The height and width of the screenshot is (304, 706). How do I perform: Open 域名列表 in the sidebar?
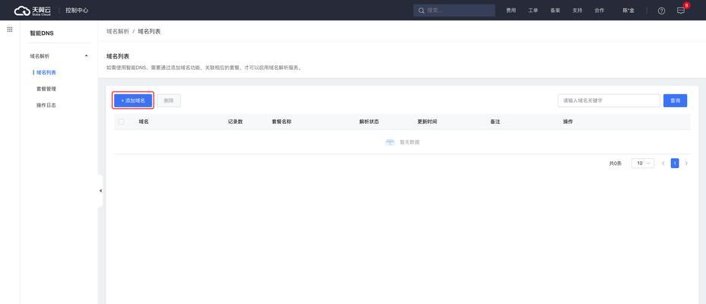46,72
